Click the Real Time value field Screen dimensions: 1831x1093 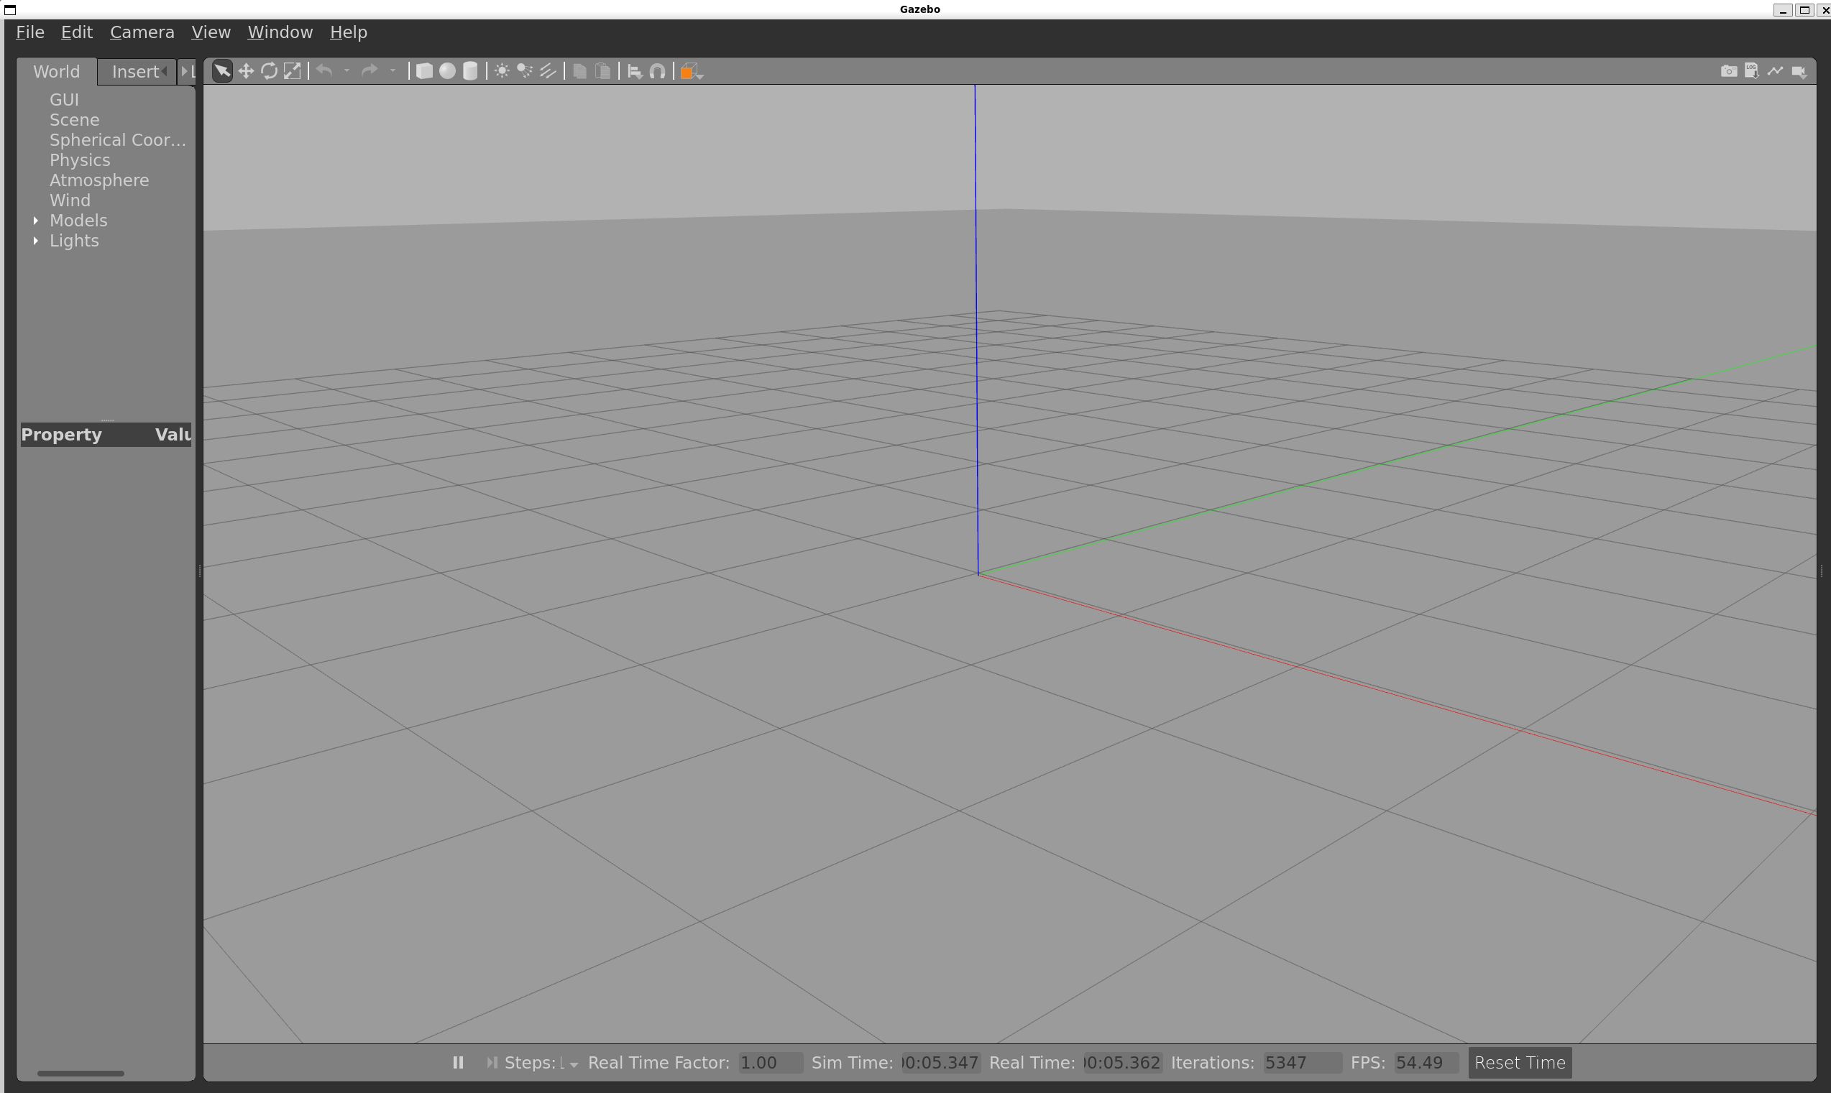(x=1123, y=1063)
